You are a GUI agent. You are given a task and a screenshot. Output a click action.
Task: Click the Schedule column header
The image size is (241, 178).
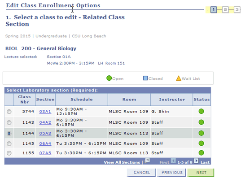[82, 100]
